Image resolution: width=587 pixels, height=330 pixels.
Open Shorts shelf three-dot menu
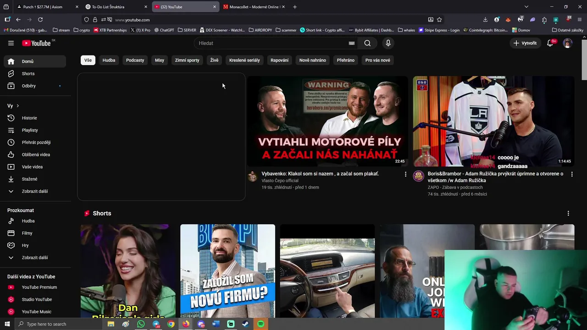pos(568,214)
